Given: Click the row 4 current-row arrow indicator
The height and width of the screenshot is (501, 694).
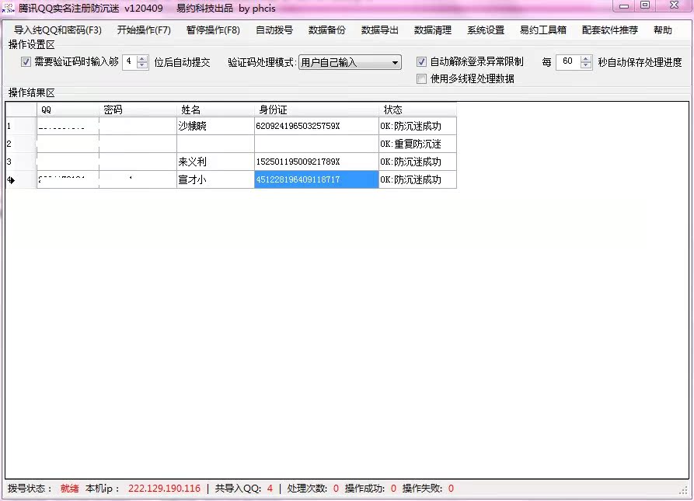Looking at the screenshot, I should click(x=12, y=180).
